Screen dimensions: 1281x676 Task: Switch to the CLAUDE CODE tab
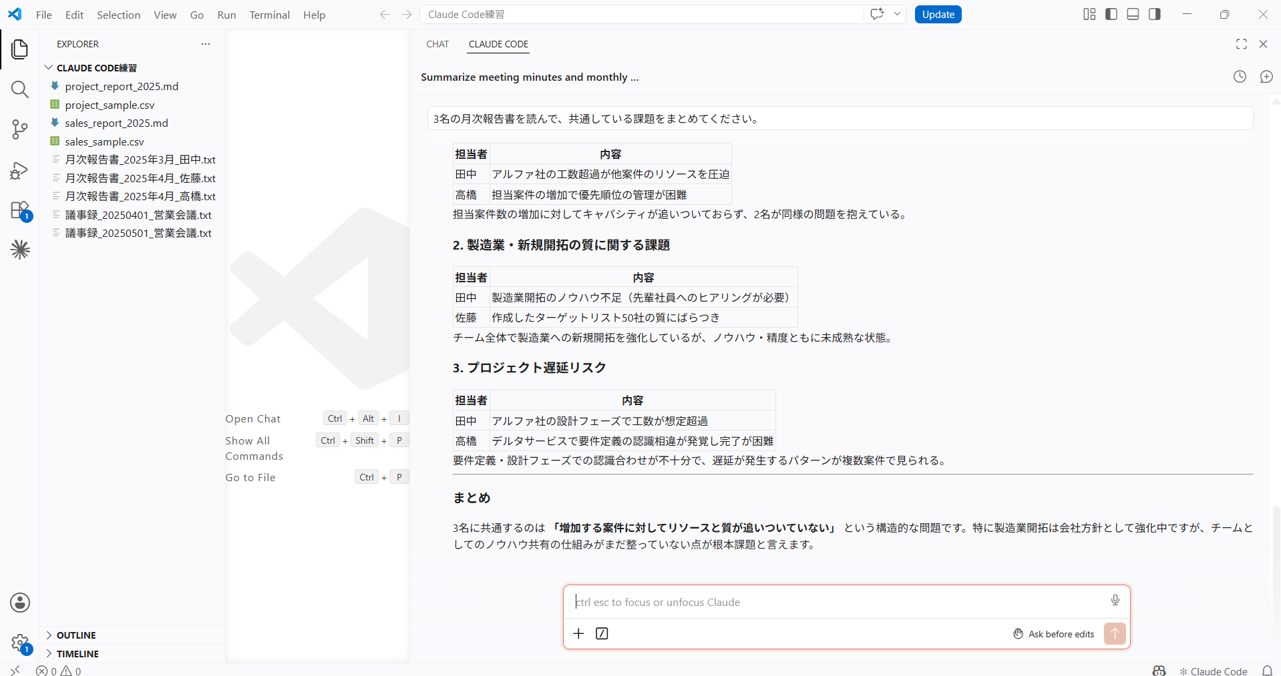498,44
